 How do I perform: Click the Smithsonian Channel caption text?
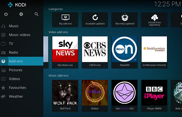click(154, 65)
